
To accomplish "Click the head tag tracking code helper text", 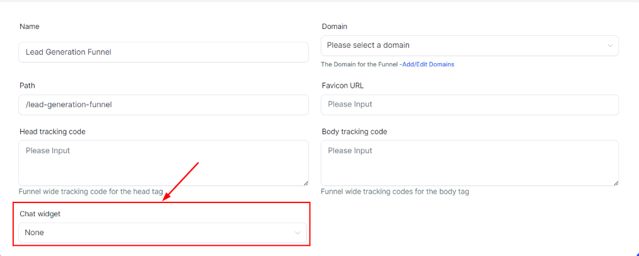I will (x=90, y=192).
